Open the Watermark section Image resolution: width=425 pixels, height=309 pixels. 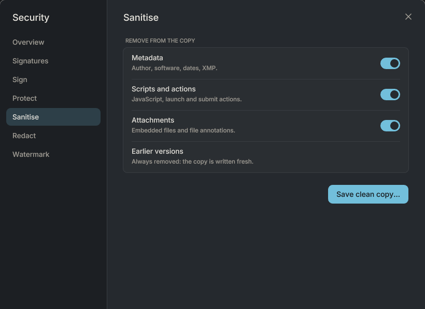[53, 155]
